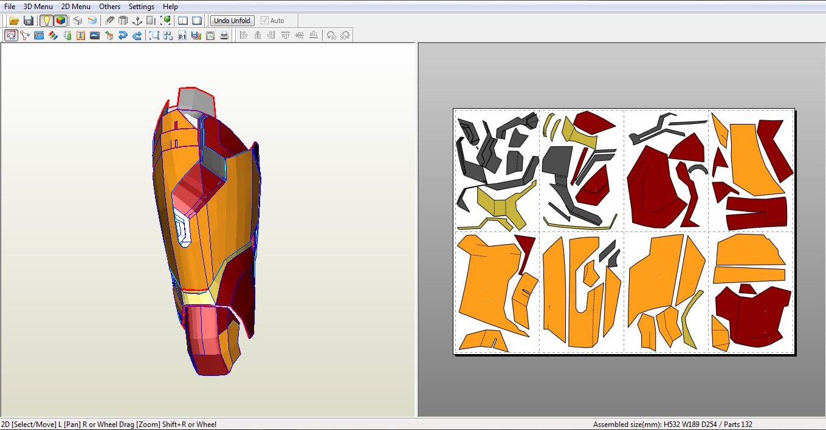826x430 pixels.
Task: Click the align vertical center icon
Action: tap(300, 35)
